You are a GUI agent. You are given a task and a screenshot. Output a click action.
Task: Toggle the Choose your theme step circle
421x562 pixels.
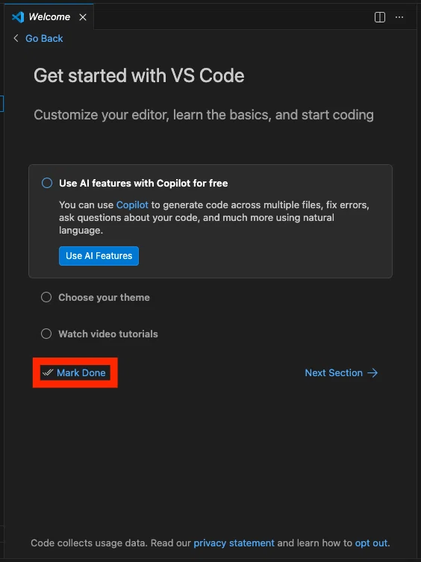pyautogui.click(x=46, y=297)
